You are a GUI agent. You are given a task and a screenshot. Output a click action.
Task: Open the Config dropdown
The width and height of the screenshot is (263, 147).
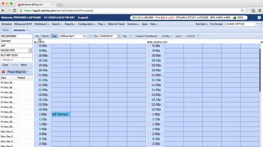pyautogui.click(x=166, y=36)
